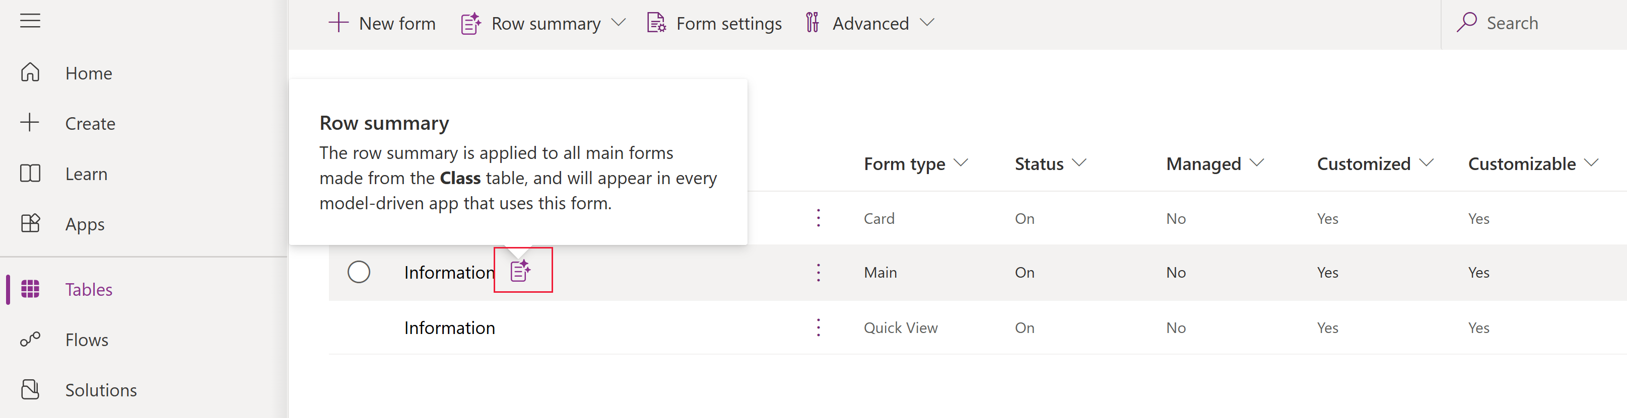1627x418 pixels.
Task: Open the Information main form link
Action: pos(449,272)
